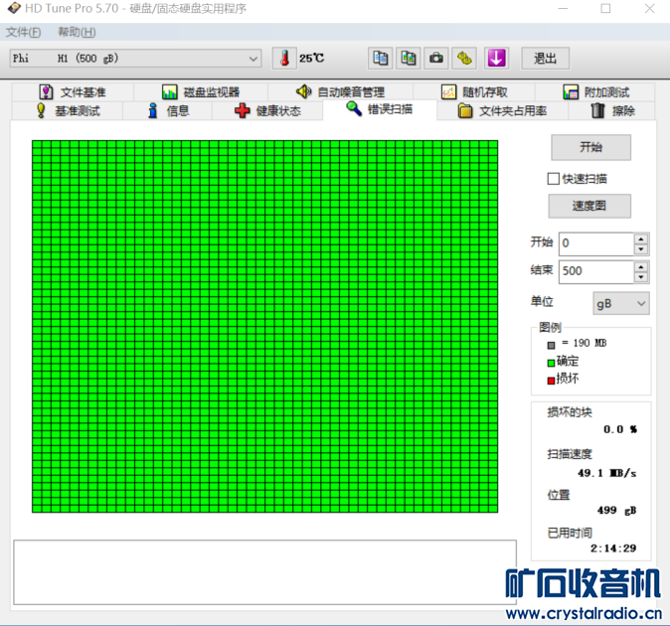Switch to 擦除 tab
Screen dimensions: 670x626
(612, 111)
